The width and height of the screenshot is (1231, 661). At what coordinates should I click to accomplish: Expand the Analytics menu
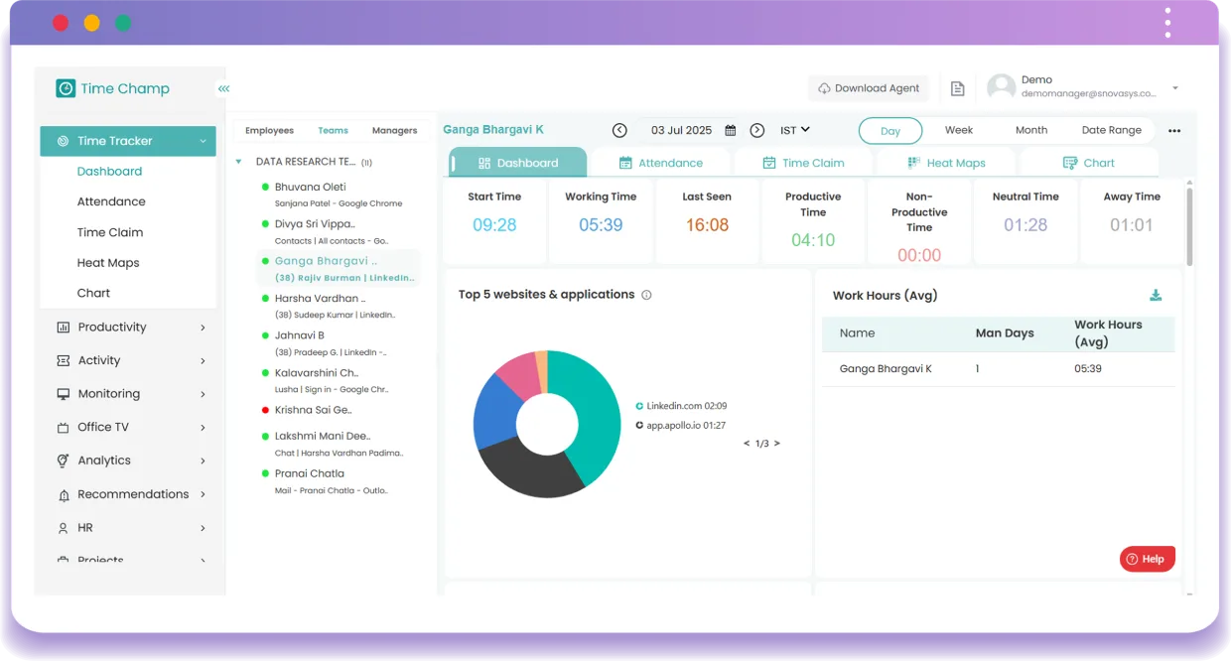203,461
